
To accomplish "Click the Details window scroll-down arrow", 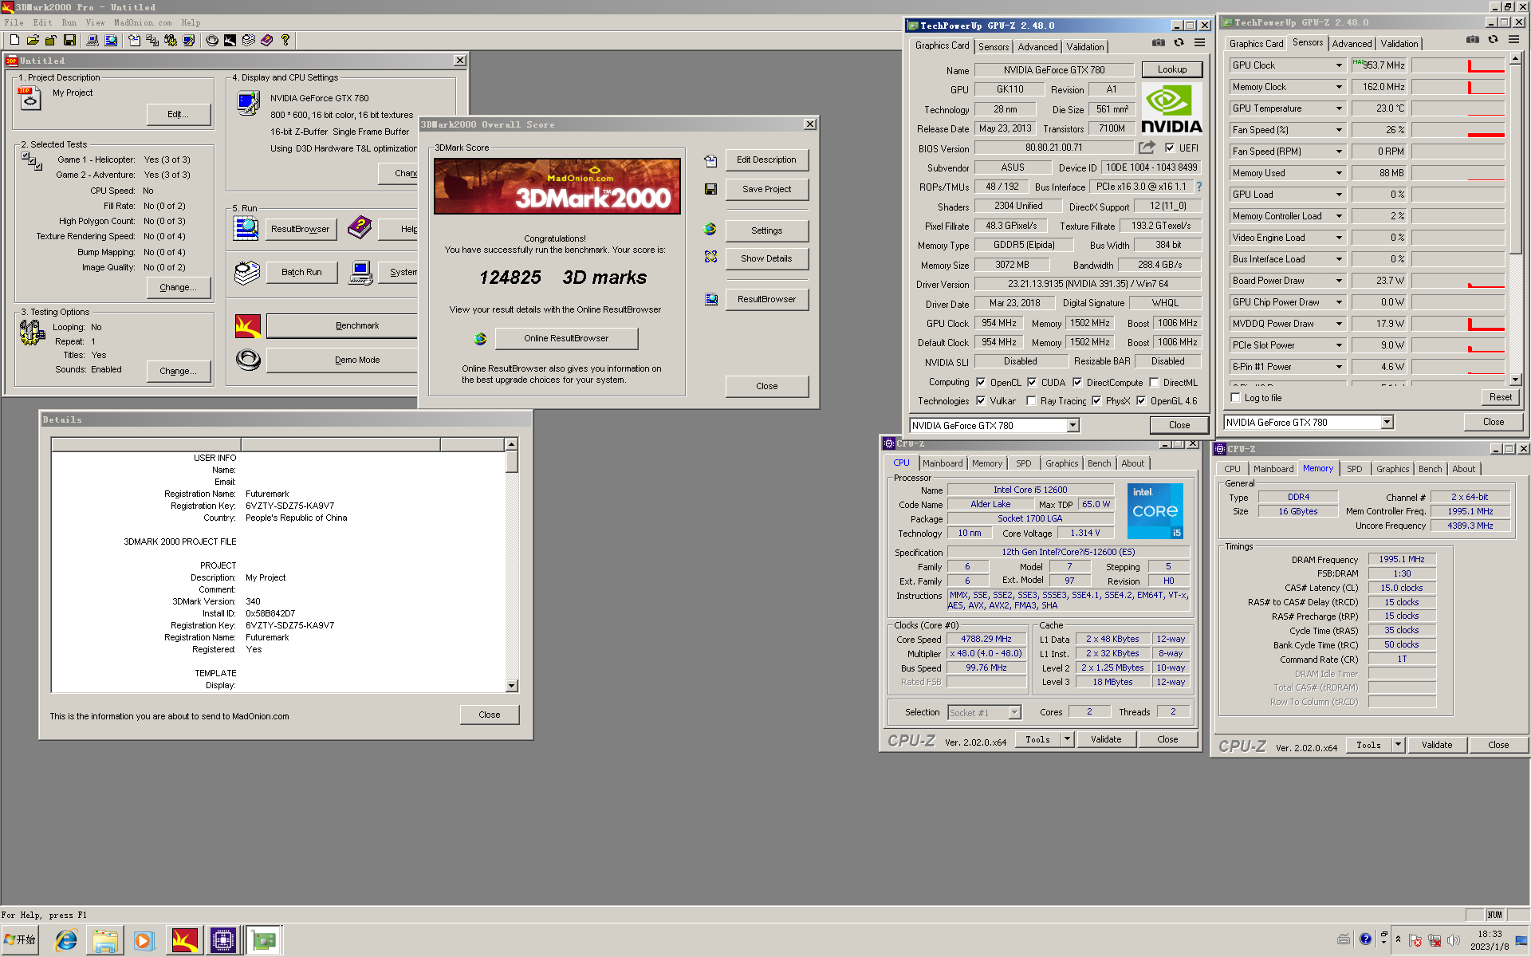I will click(512, 686).
